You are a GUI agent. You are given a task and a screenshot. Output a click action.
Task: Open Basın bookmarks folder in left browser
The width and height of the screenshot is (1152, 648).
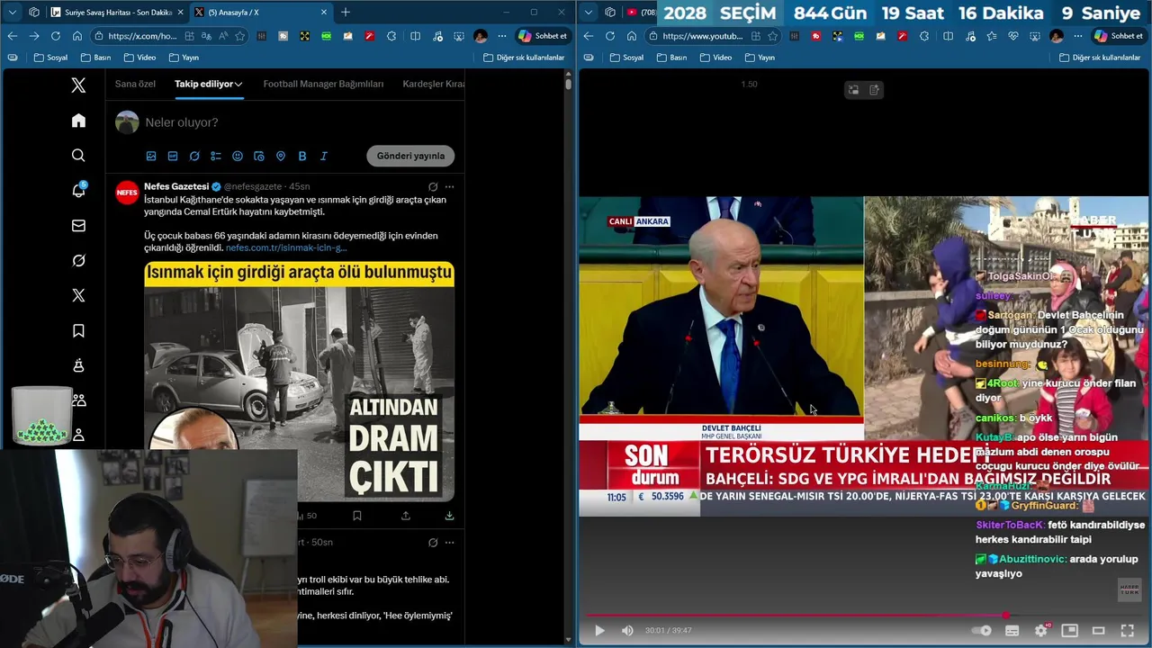pyautogui.click(x=95, y=58)
